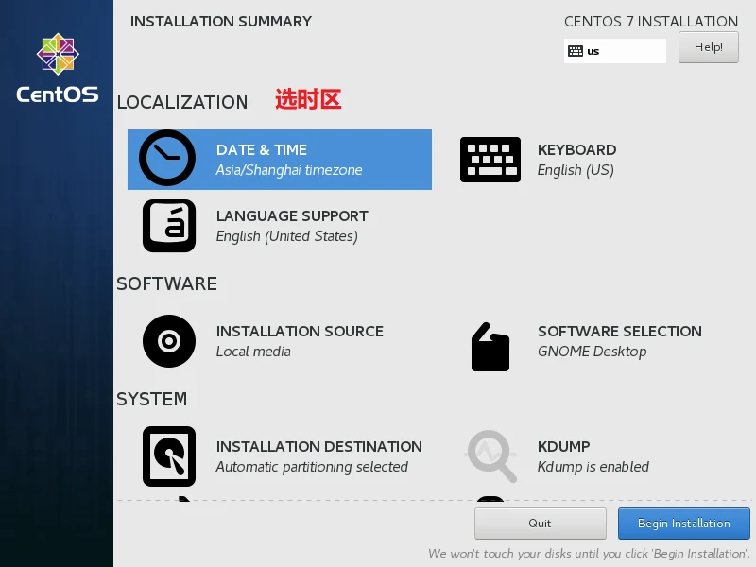
Task: Open the KEYBOARD heading
Action: pyautogui.click(x=576, y=150)
